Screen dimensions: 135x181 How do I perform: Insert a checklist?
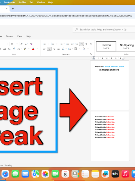click(x=67, y=44)
